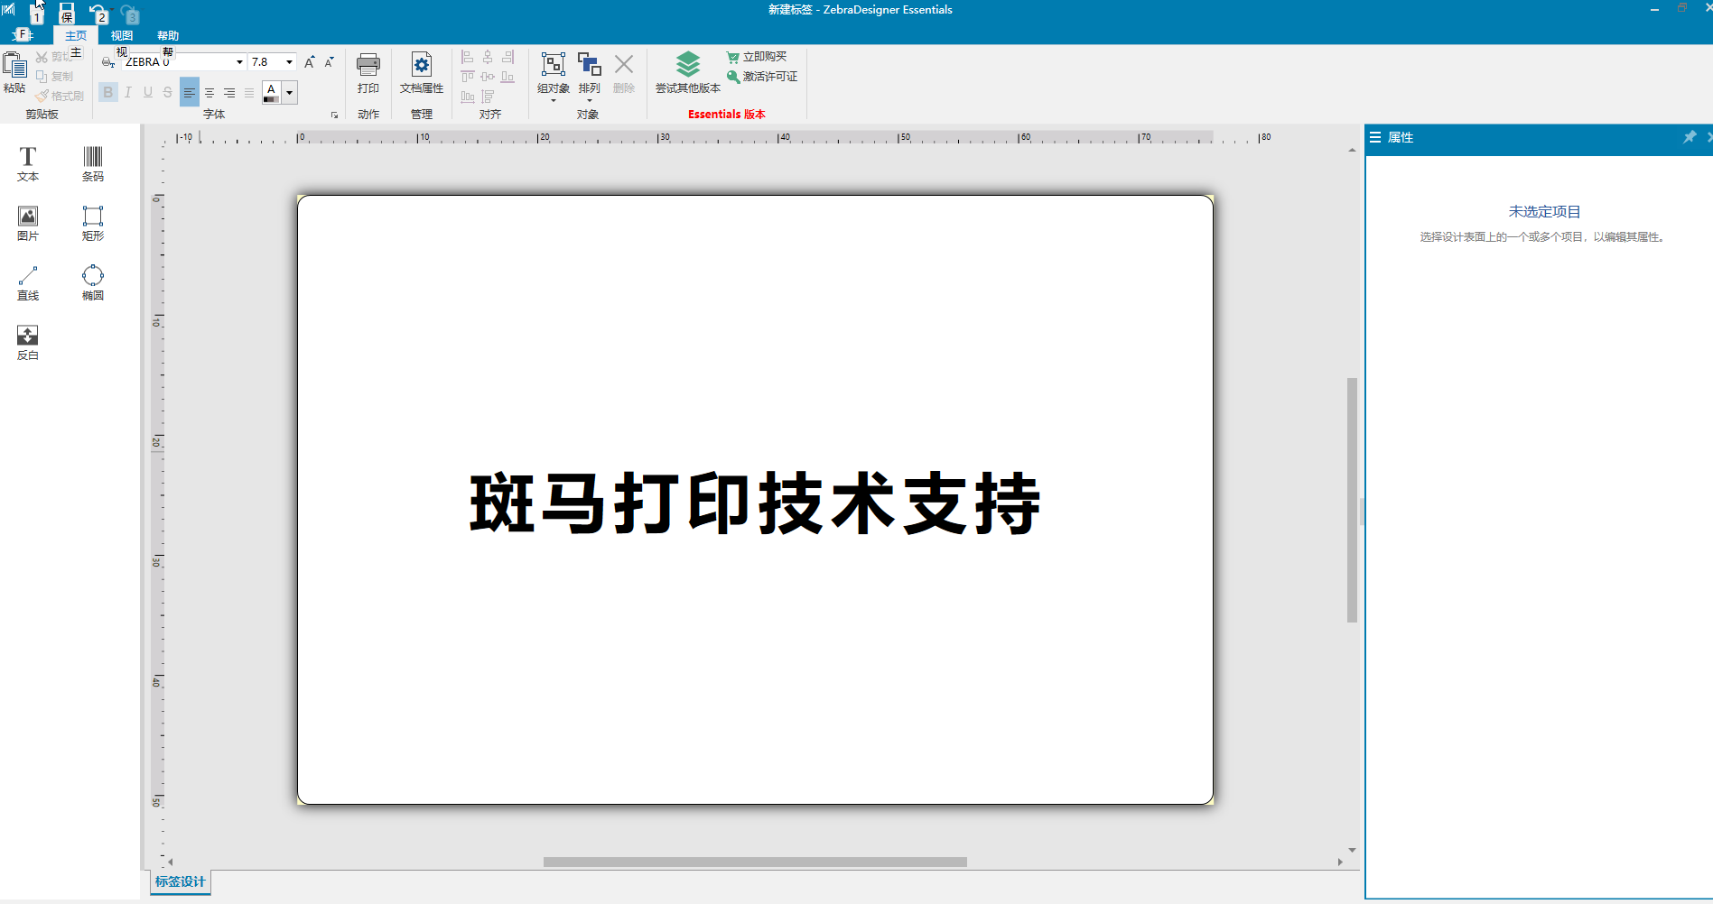Open the ZEBRA 0 font dropdown
1713x904 pixels.
tap(237, 61)
